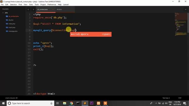
Task: Click the minimap code preview
Action: coord(181,24)
